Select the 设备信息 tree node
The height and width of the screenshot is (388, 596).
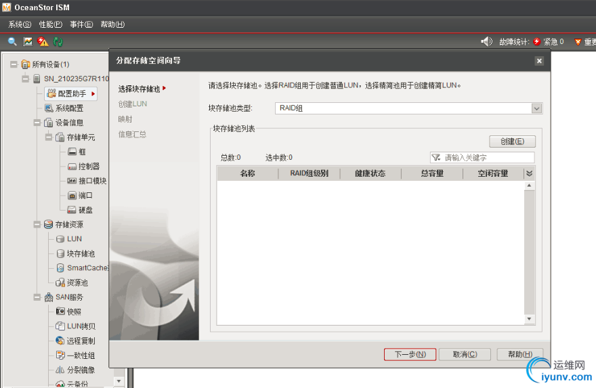tap(64, 123)
